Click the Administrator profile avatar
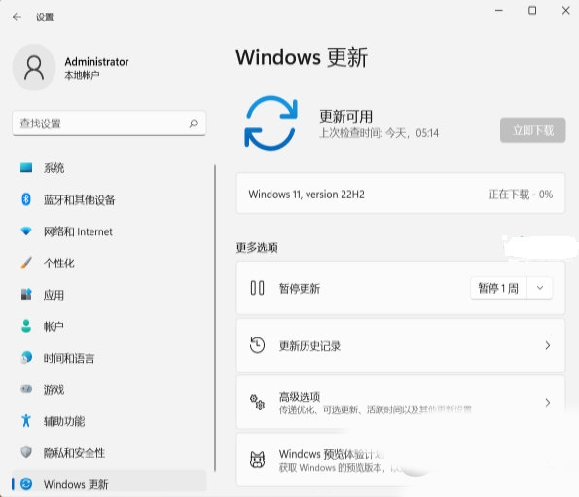 point(34,67)
